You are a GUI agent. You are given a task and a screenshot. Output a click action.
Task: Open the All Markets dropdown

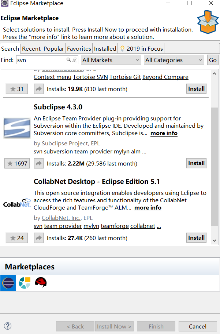point(111,60)
